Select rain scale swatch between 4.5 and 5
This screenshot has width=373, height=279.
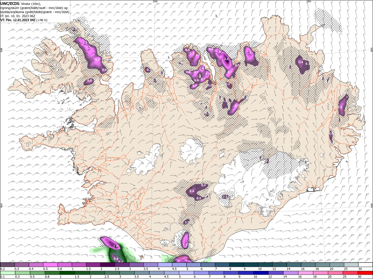pyautogui.click(x=172, y=273)
